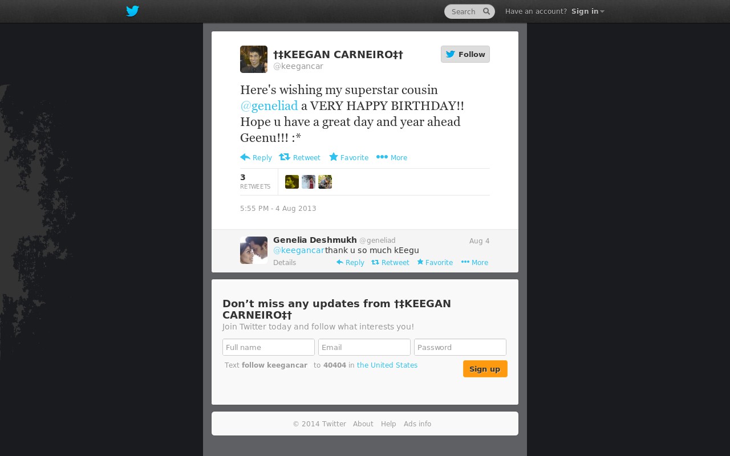Open the Aug 4 date on the reply
Image resolution: width=730 pixels, height=456 pixels.
click(x=480, y=241)
